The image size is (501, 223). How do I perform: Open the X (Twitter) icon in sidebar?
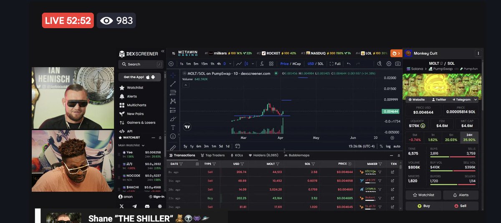click(121, 206)
